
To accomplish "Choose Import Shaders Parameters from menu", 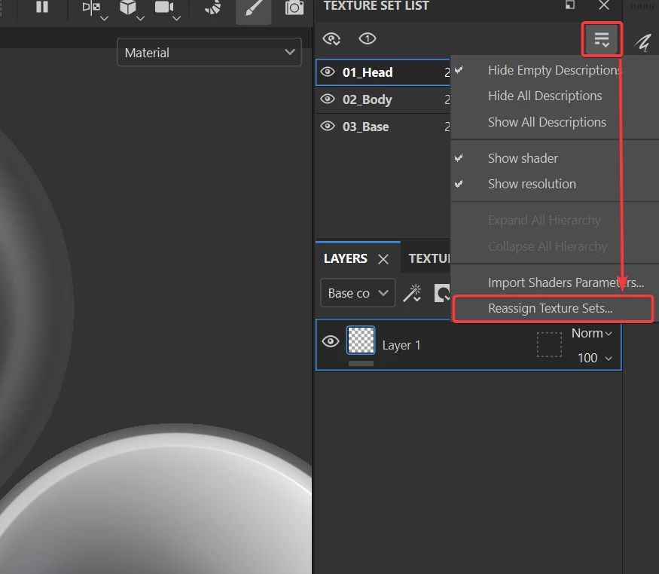I will point(555,282).
